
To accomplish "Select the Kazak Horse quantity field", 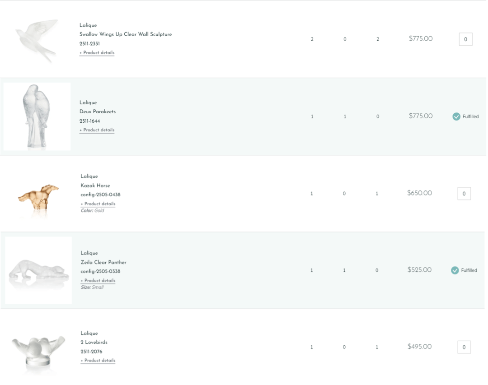I will (464, 194).
